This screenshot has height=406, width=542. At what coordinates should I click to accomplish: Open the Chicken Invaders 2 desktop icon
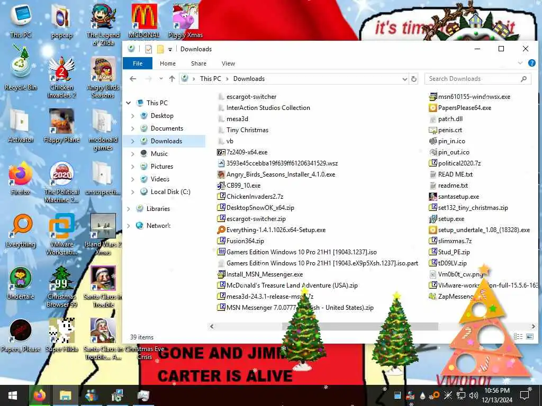pos(61,77)
